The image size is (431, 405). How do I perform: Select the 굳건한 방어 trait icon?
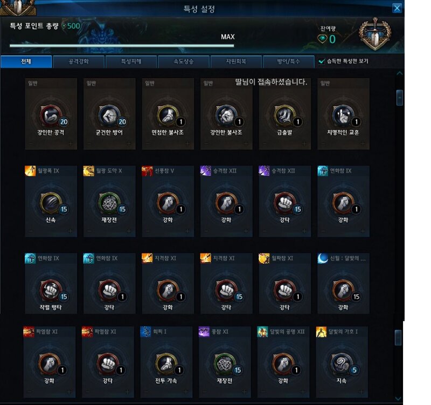(x=109, y=115)
